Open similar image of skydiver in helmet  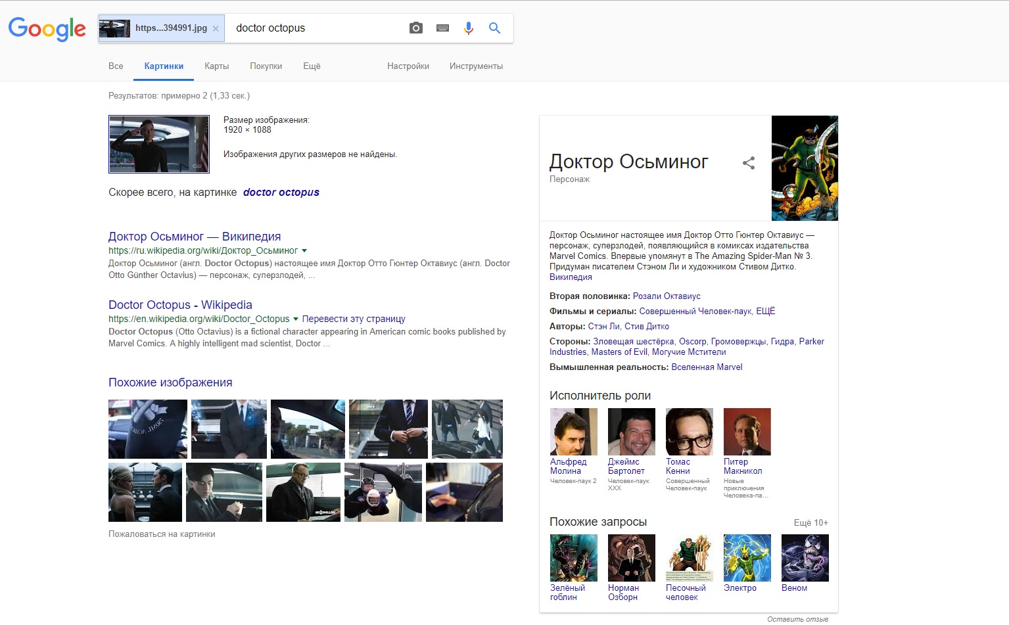(x=383, y=492)
